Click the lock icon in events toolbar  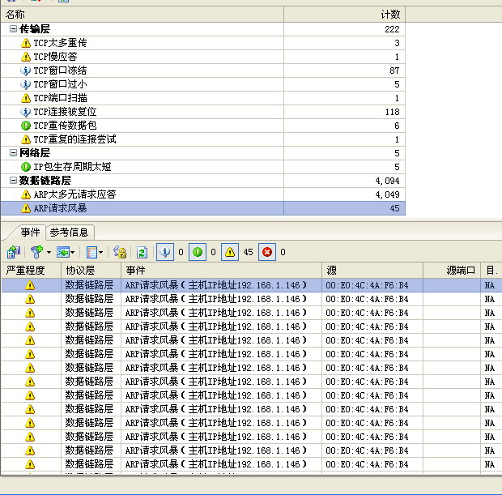click(x=120, y=252)
